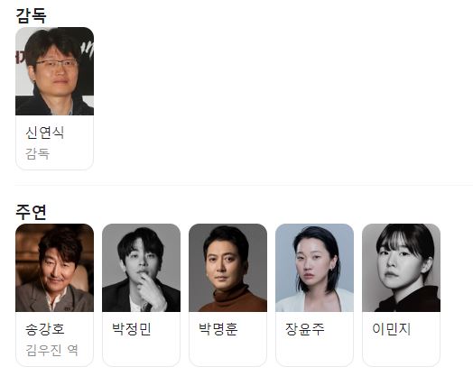This screenshot has width=473, height=376.
Task: Open 박정민 actor photo
Action: coord(141,268)
